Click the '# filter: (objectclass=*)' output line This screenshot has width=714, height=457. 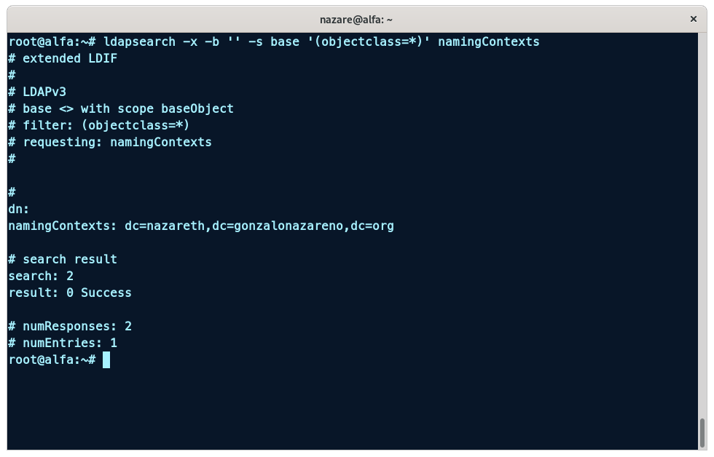pyautogui.click(x=99, y=125)
